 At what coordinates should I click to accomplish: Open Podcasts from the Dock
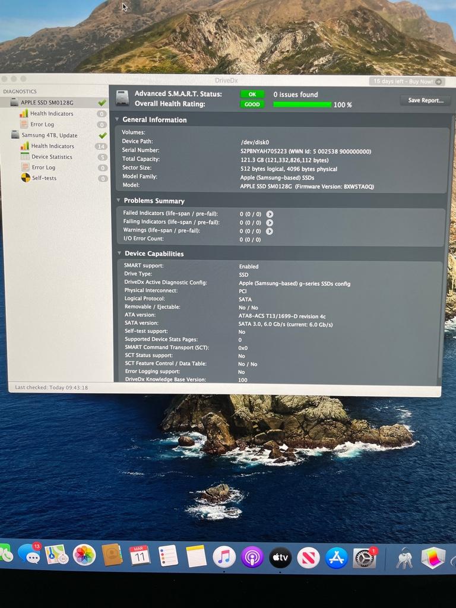(x=252, y=558)
